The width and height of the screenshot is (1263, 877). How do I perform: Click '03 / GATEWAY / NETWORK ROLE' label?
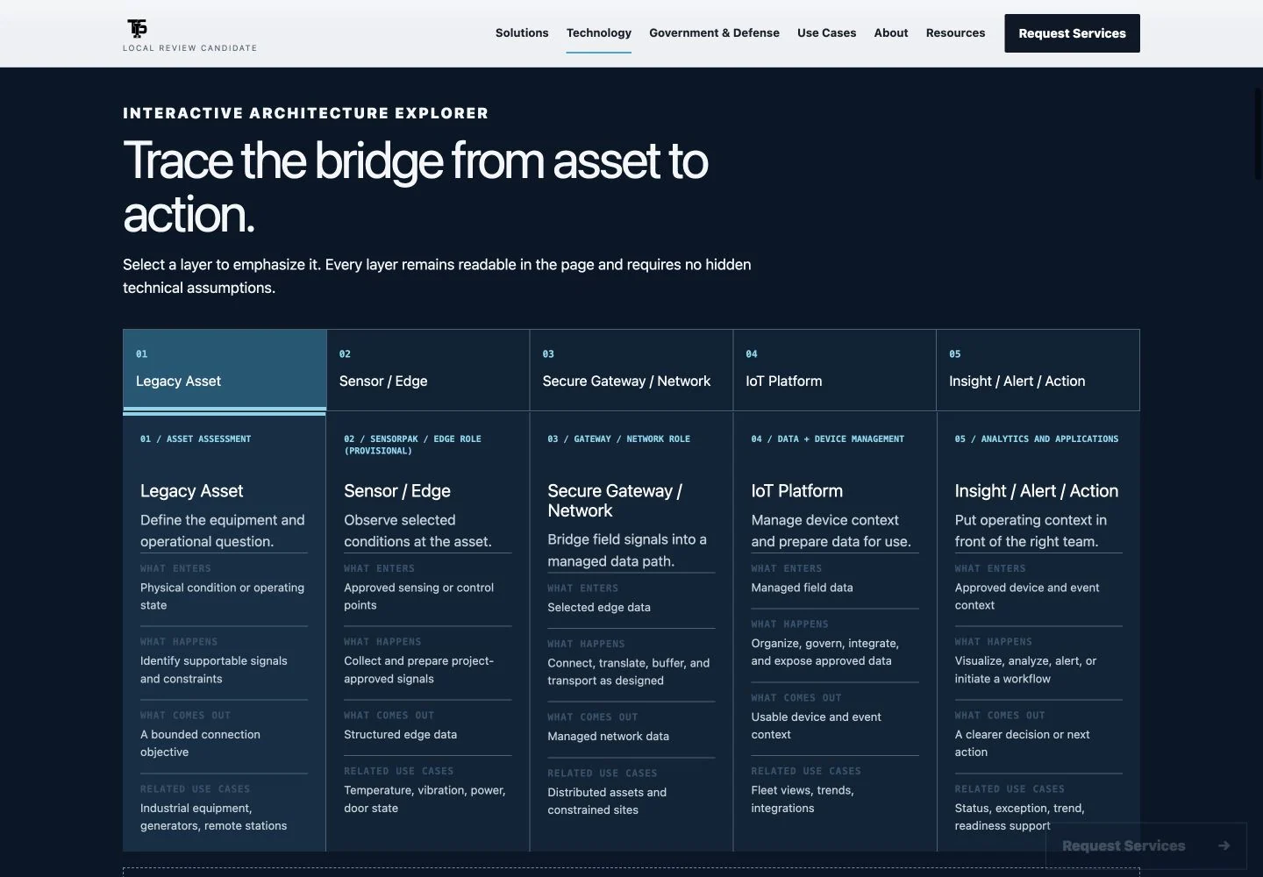(x=618, y=438)
